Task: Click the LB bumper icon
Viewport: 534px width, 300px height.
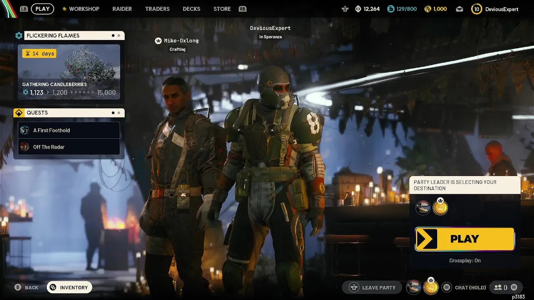Action: [24, 9]
